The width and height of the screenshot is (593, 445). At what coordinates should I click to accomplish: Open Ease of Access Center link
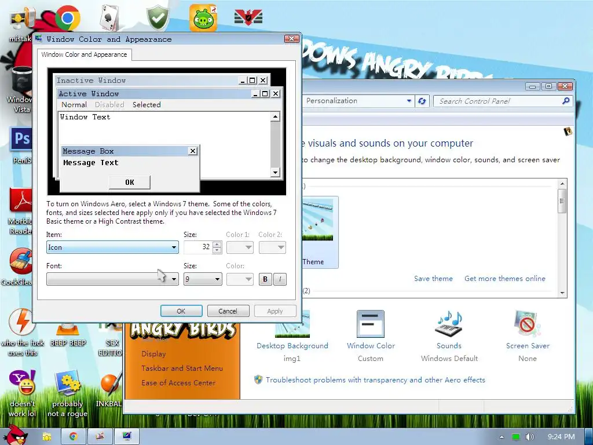pos(178,383)
